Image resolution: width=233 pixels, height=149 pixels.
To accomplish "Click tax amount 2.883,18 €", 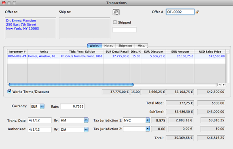I will (x=181, y=120).
